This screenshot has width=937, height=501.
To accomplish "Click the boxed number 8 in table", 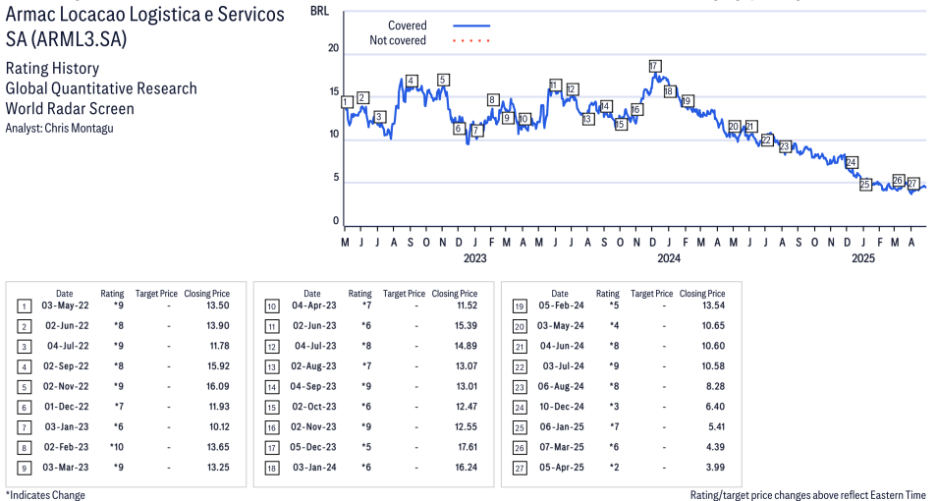I will pyautogui.click(x=24, y=448).
